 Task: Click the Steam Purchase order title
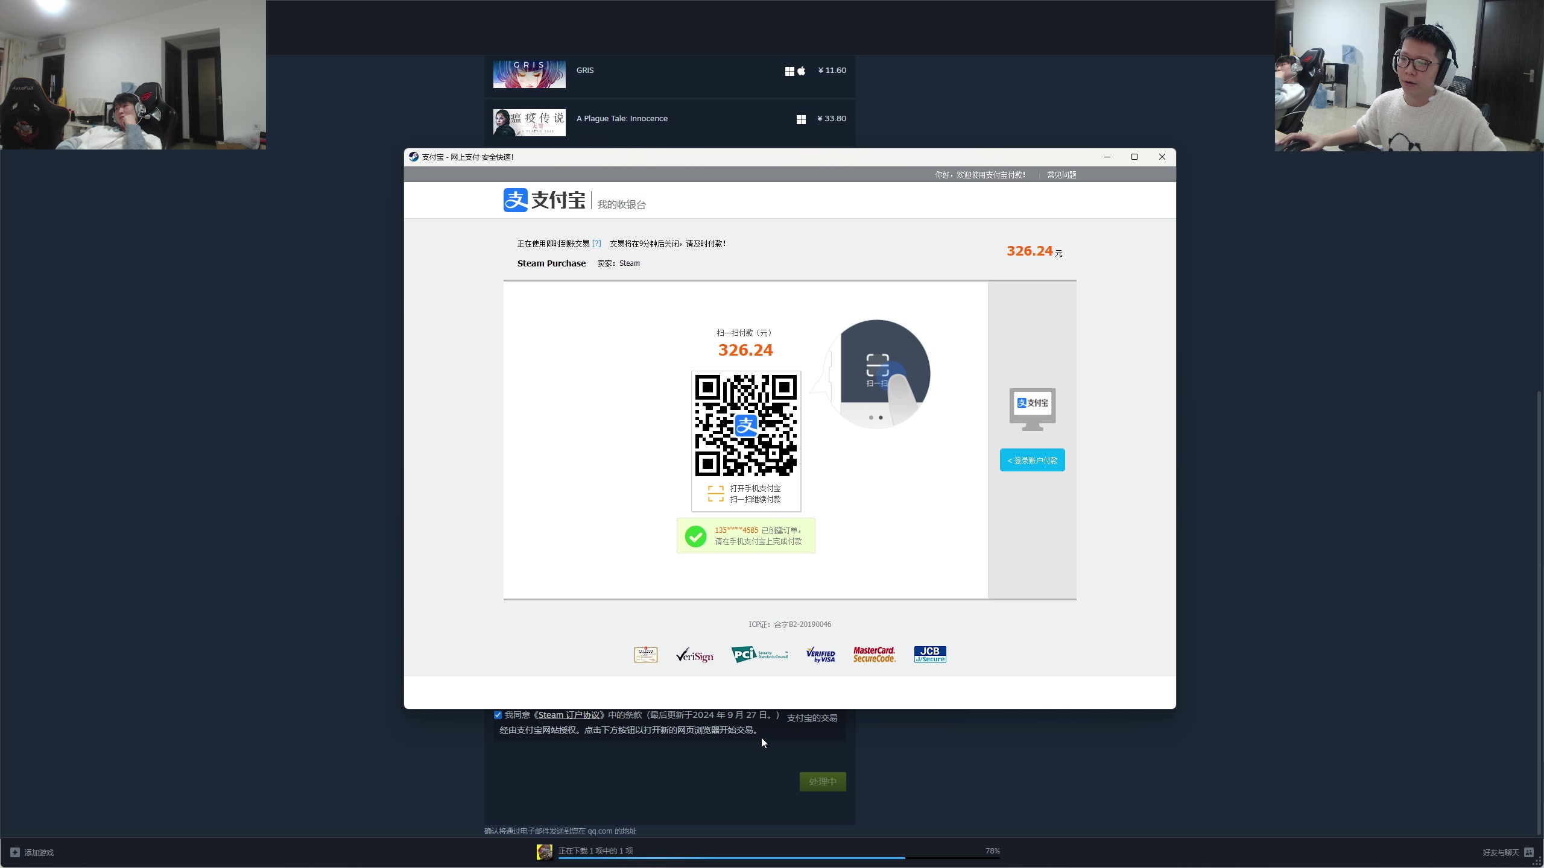(x=551, y=263)
